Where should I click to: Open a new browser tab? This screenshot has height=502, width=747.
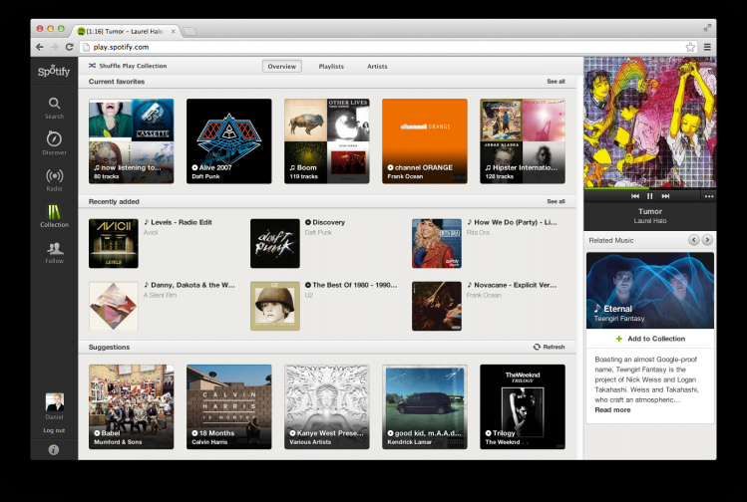click(x=189, y=32)
